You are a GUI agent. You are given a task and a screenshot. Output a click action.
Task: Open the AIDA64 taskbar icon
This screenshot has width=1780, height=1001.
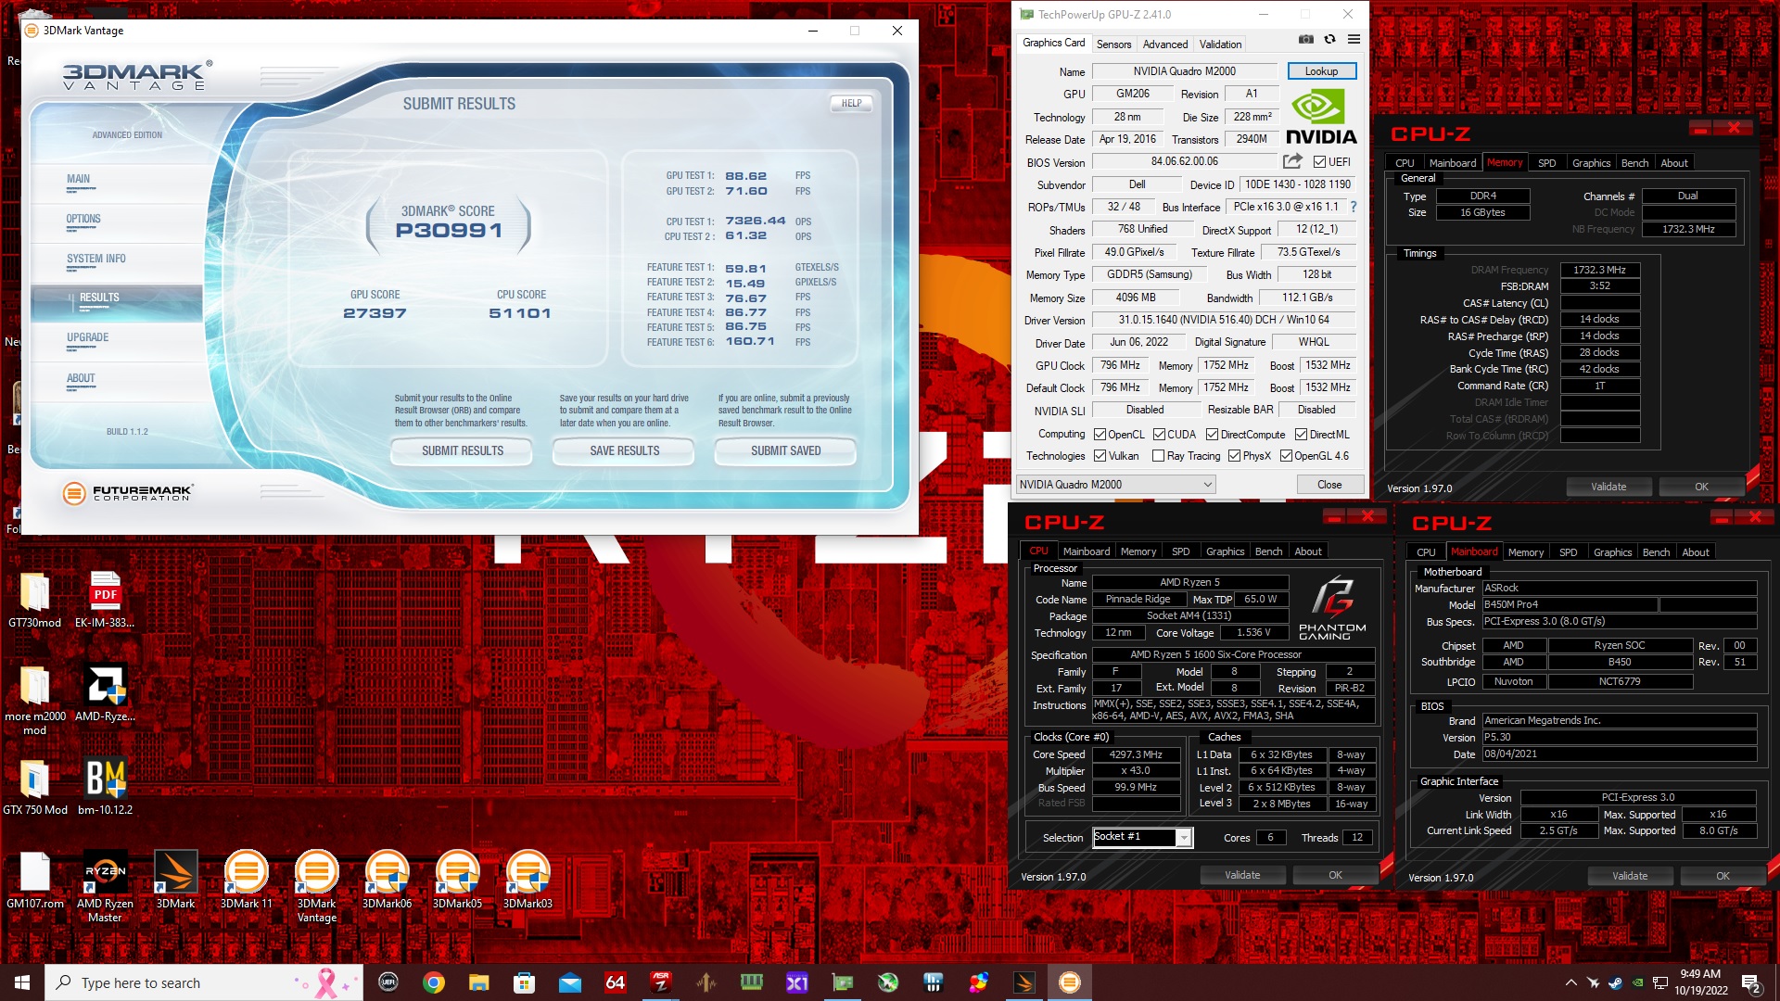coord(615,982)
